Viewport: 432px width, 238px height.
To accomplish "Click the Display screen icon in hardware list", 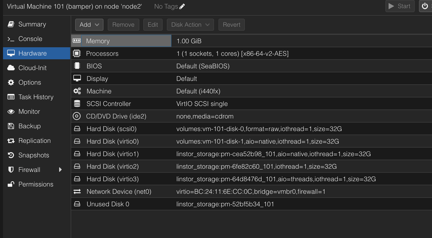I will click(x=77, y=78).
